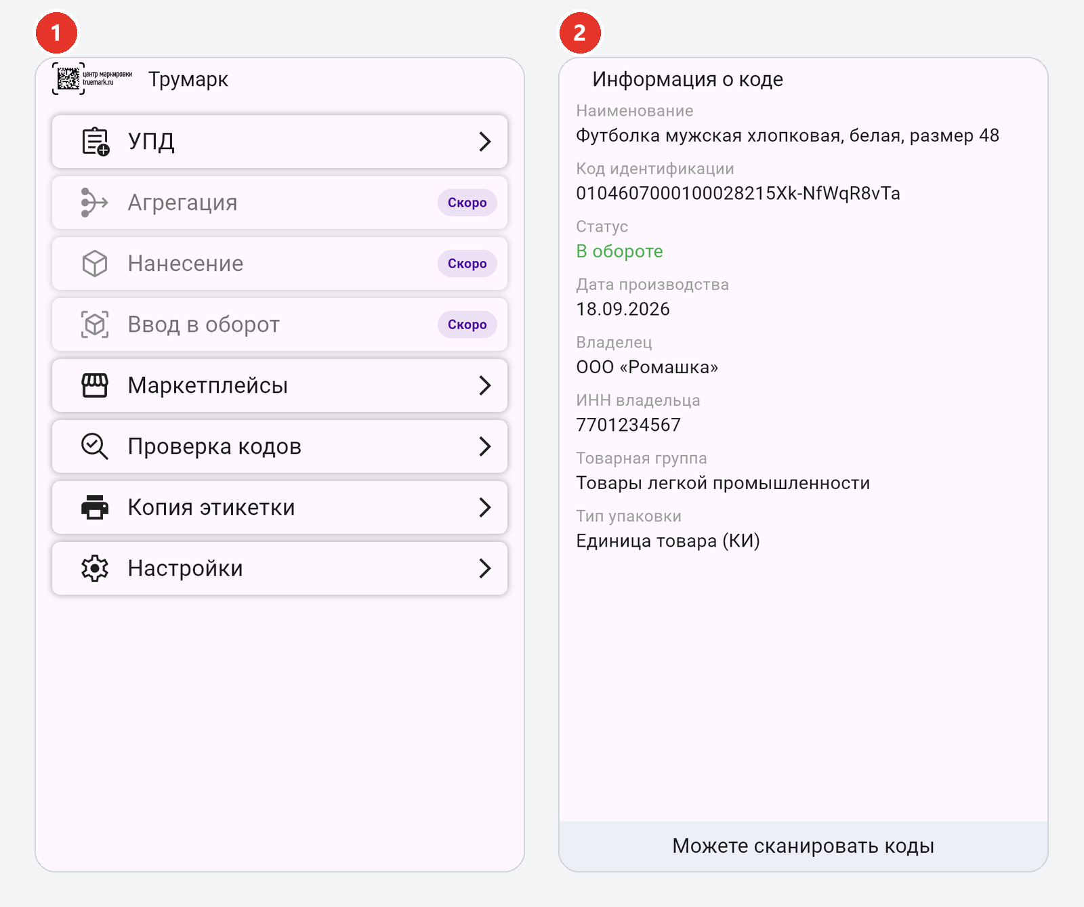1084x907 pixels.
Task: Click the Статус field label
Action: [x=602, y=227]
